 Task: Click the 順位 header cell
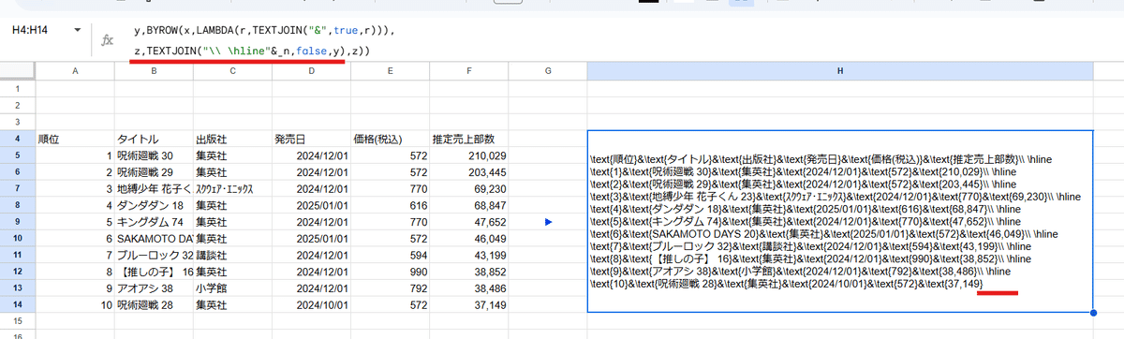click(x=75, y=139)
